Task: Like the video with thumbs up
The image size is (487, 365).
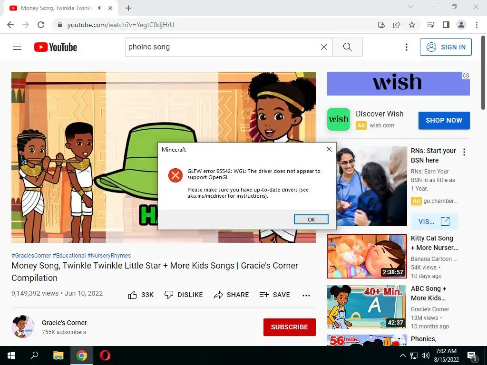Action: (141, 295)
